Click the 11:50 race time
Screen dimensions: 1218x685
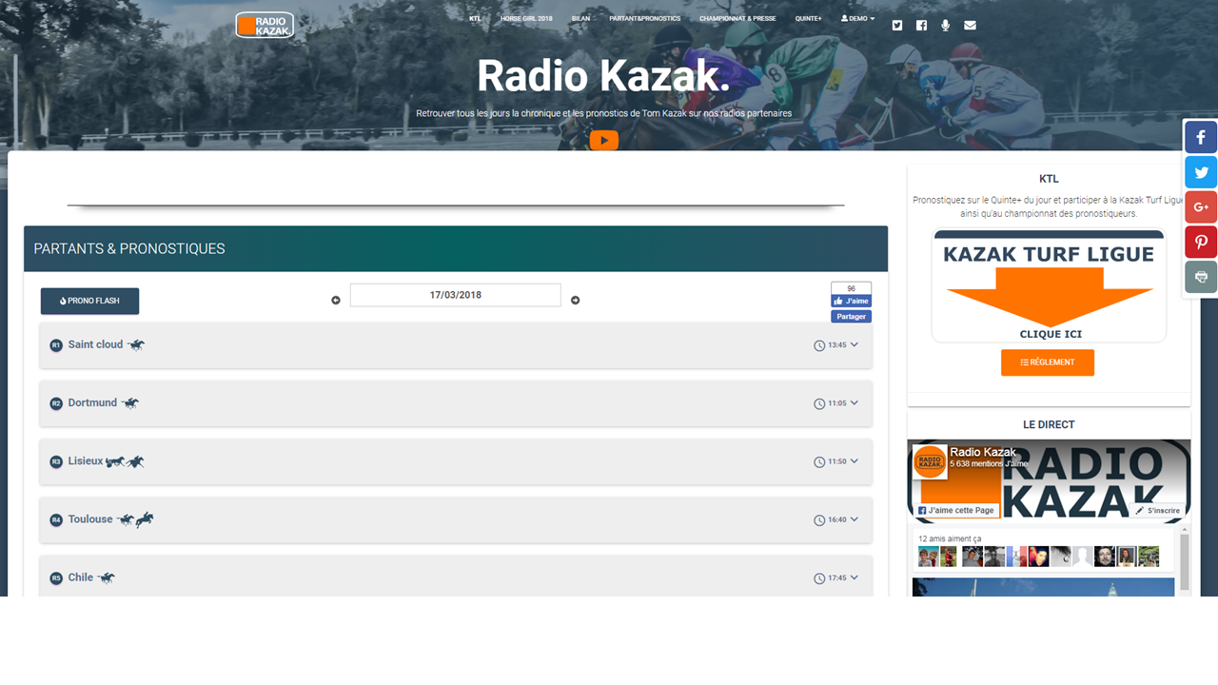pyautogui.click(x=837, y=462)
